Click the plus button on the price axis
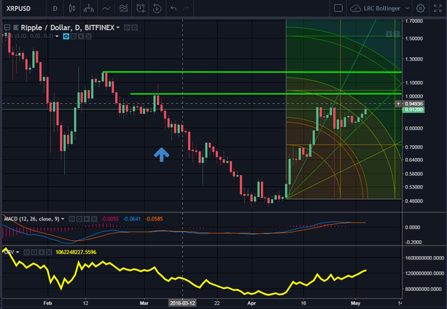 (x=399, y=104)
